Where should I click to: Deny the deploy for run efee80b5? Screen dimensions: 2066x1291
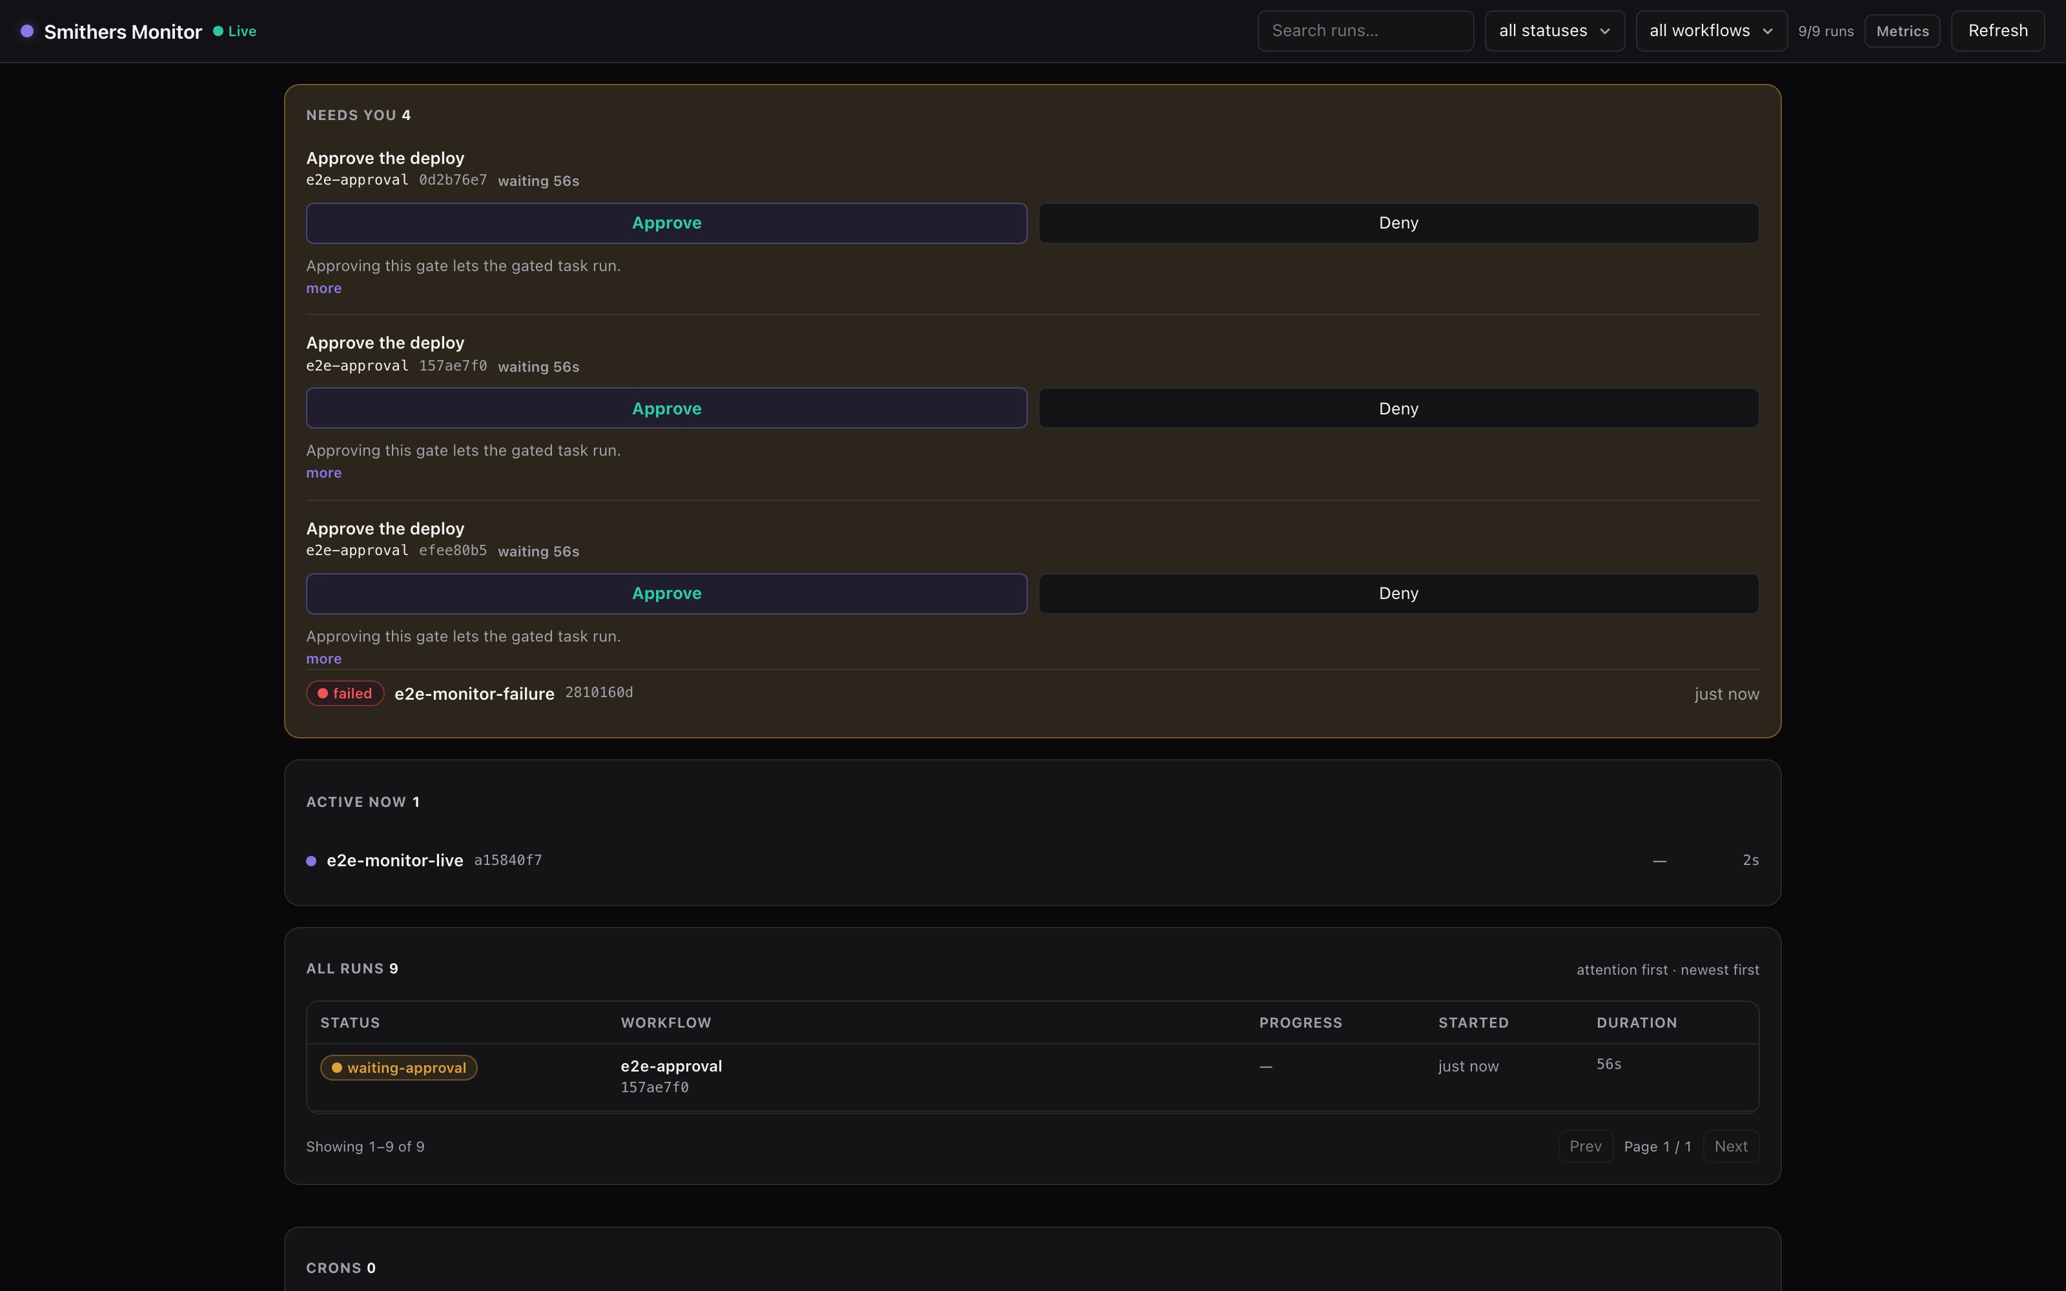point(1398,593)
